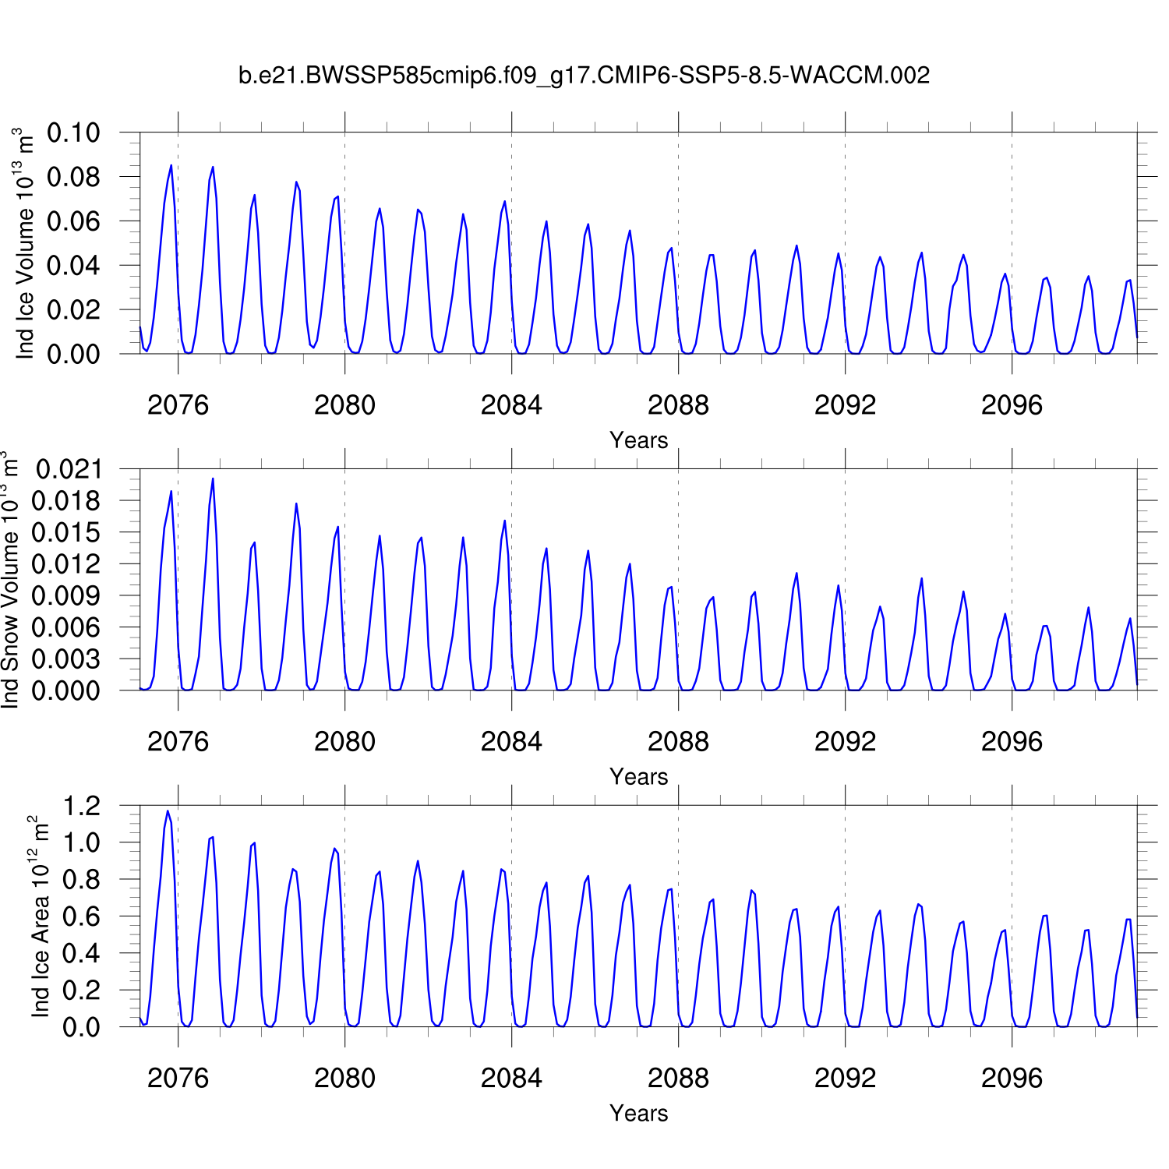Image resolution: width=1169 pixels, height=1169 pixels.
Task: Click the Ind Ice Volume y-axis label
Action: (25, 243)
